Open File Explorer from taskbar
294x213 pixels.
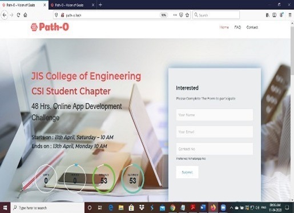coord(121,208)
